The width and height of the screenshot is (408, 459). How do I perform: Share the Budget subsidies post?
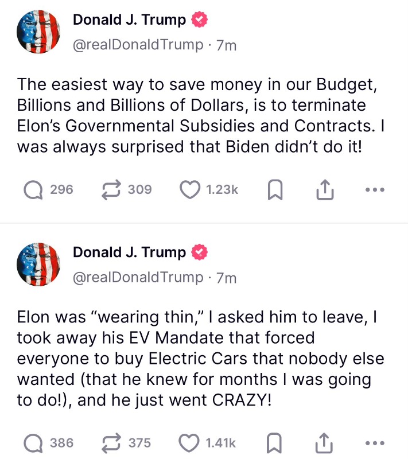[x=325, y=189]
